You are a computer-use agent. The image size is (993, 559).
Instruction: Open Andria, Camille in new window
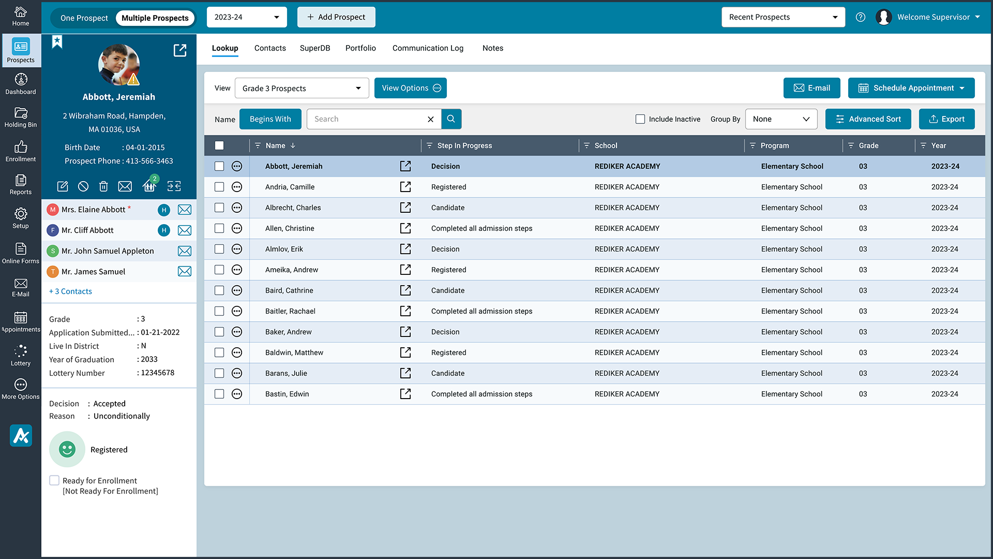(x=405, y=187)
